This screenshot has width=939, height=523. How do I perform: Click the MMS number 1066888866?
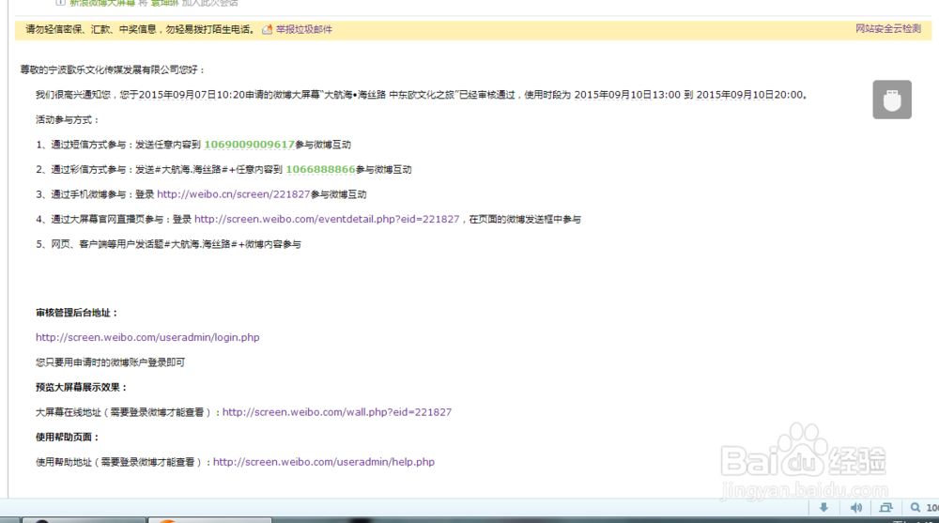(x=320, y=170)
